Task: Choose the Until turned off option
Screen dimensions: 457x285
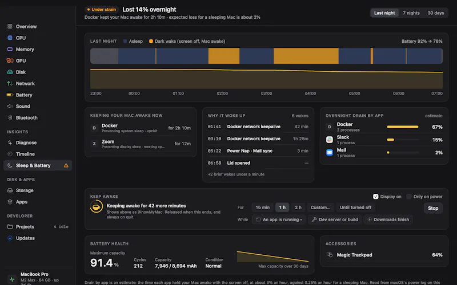Action: coord(355,207)
